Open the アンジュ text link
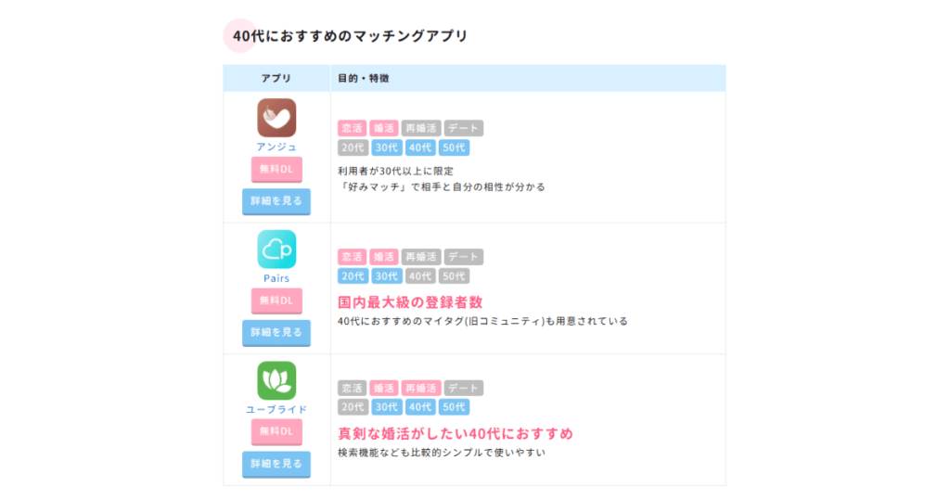 (x=276, y=147)
